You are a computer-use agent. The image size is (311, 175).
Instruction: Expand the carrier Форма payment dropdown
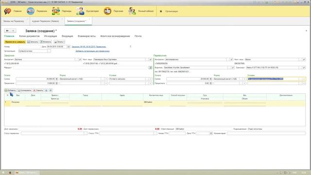pos(244,79)
